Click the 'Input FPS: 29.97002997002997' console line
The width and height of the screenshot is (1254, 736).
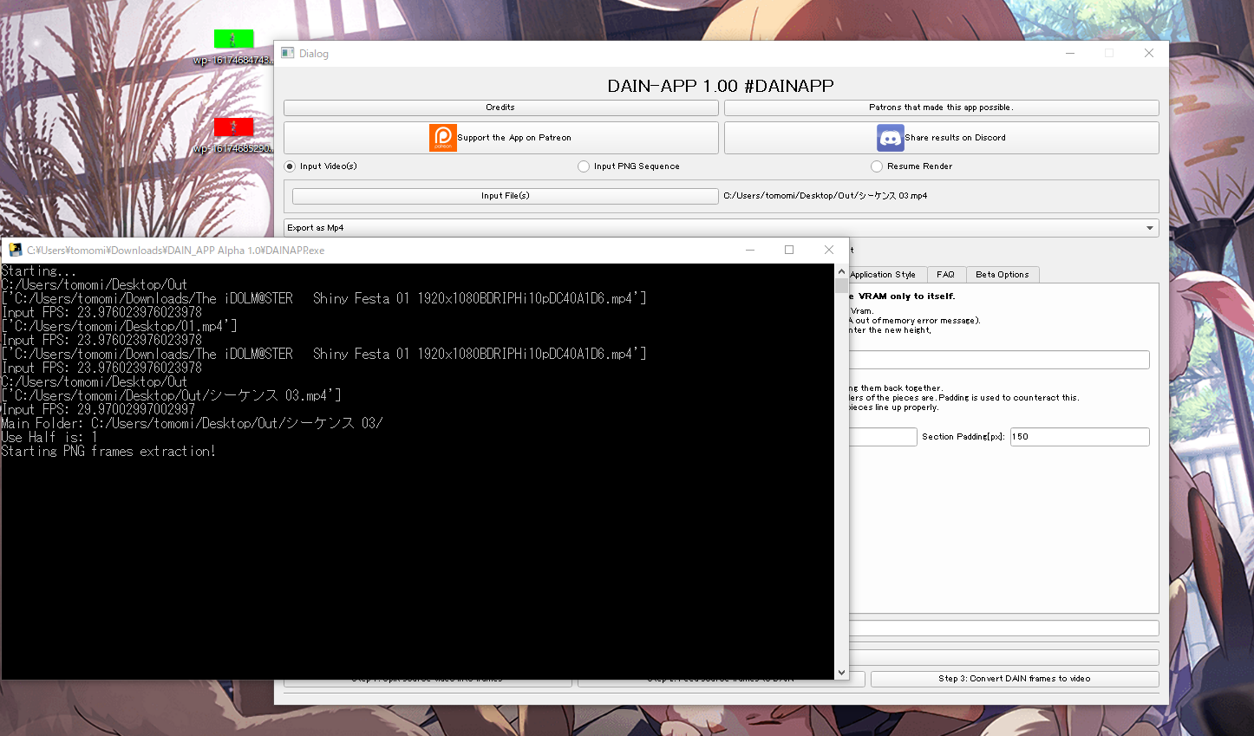coord(98,410)
